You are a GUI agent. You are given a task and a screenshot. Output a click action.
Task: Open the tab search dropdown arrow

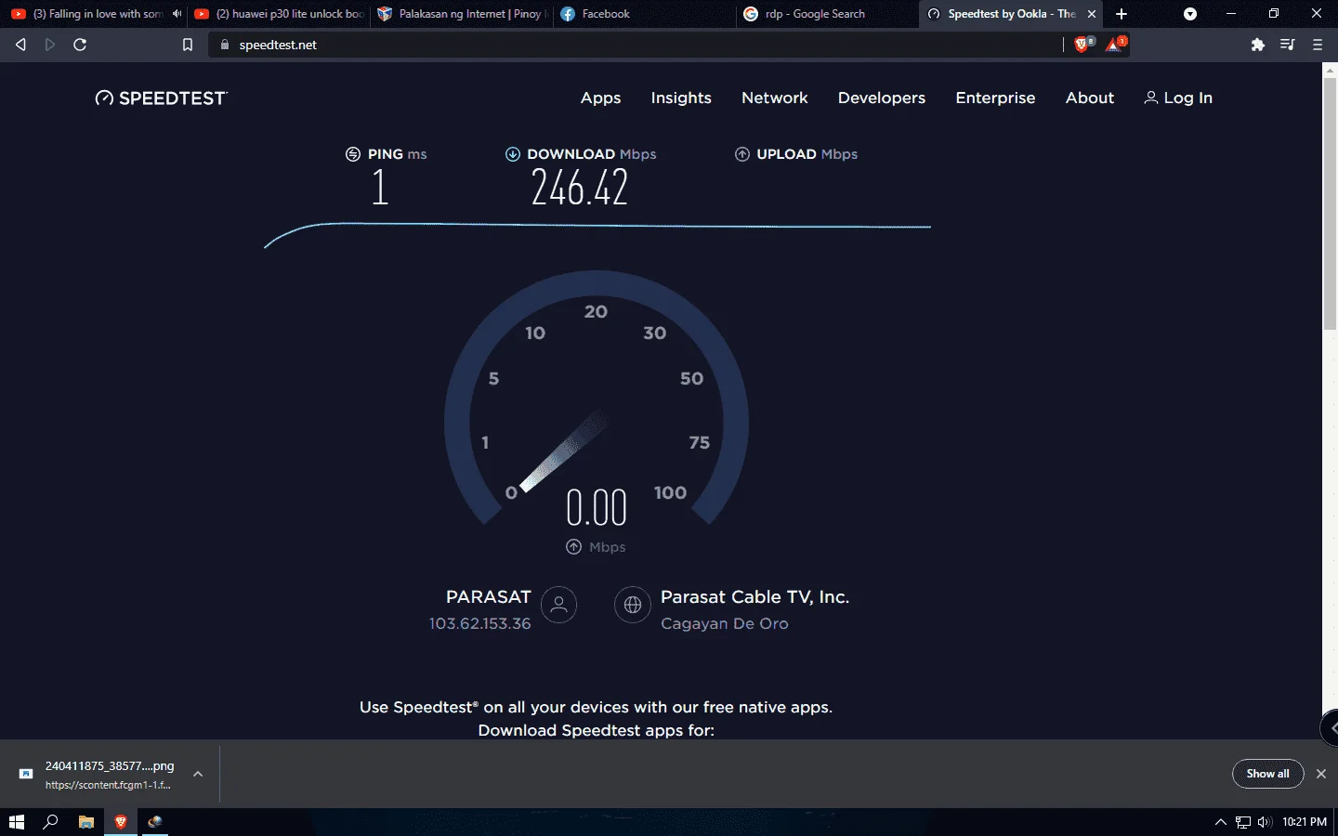[1190, 14]
